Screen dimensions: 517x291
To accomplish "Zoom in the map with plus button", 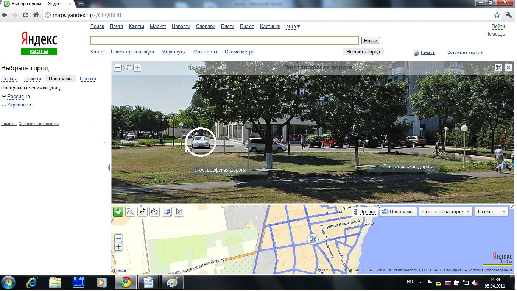I will coord(118,247).
